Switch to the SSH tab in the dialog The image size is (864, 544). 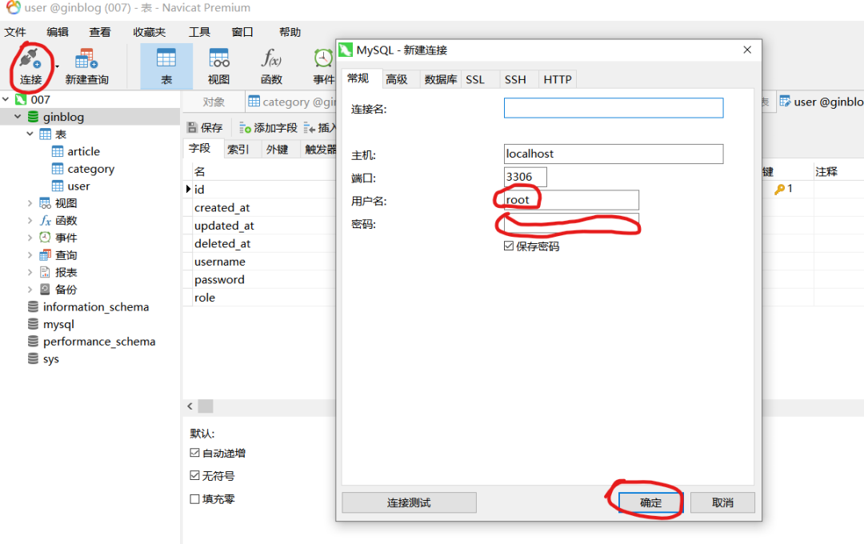coord(515,79)
